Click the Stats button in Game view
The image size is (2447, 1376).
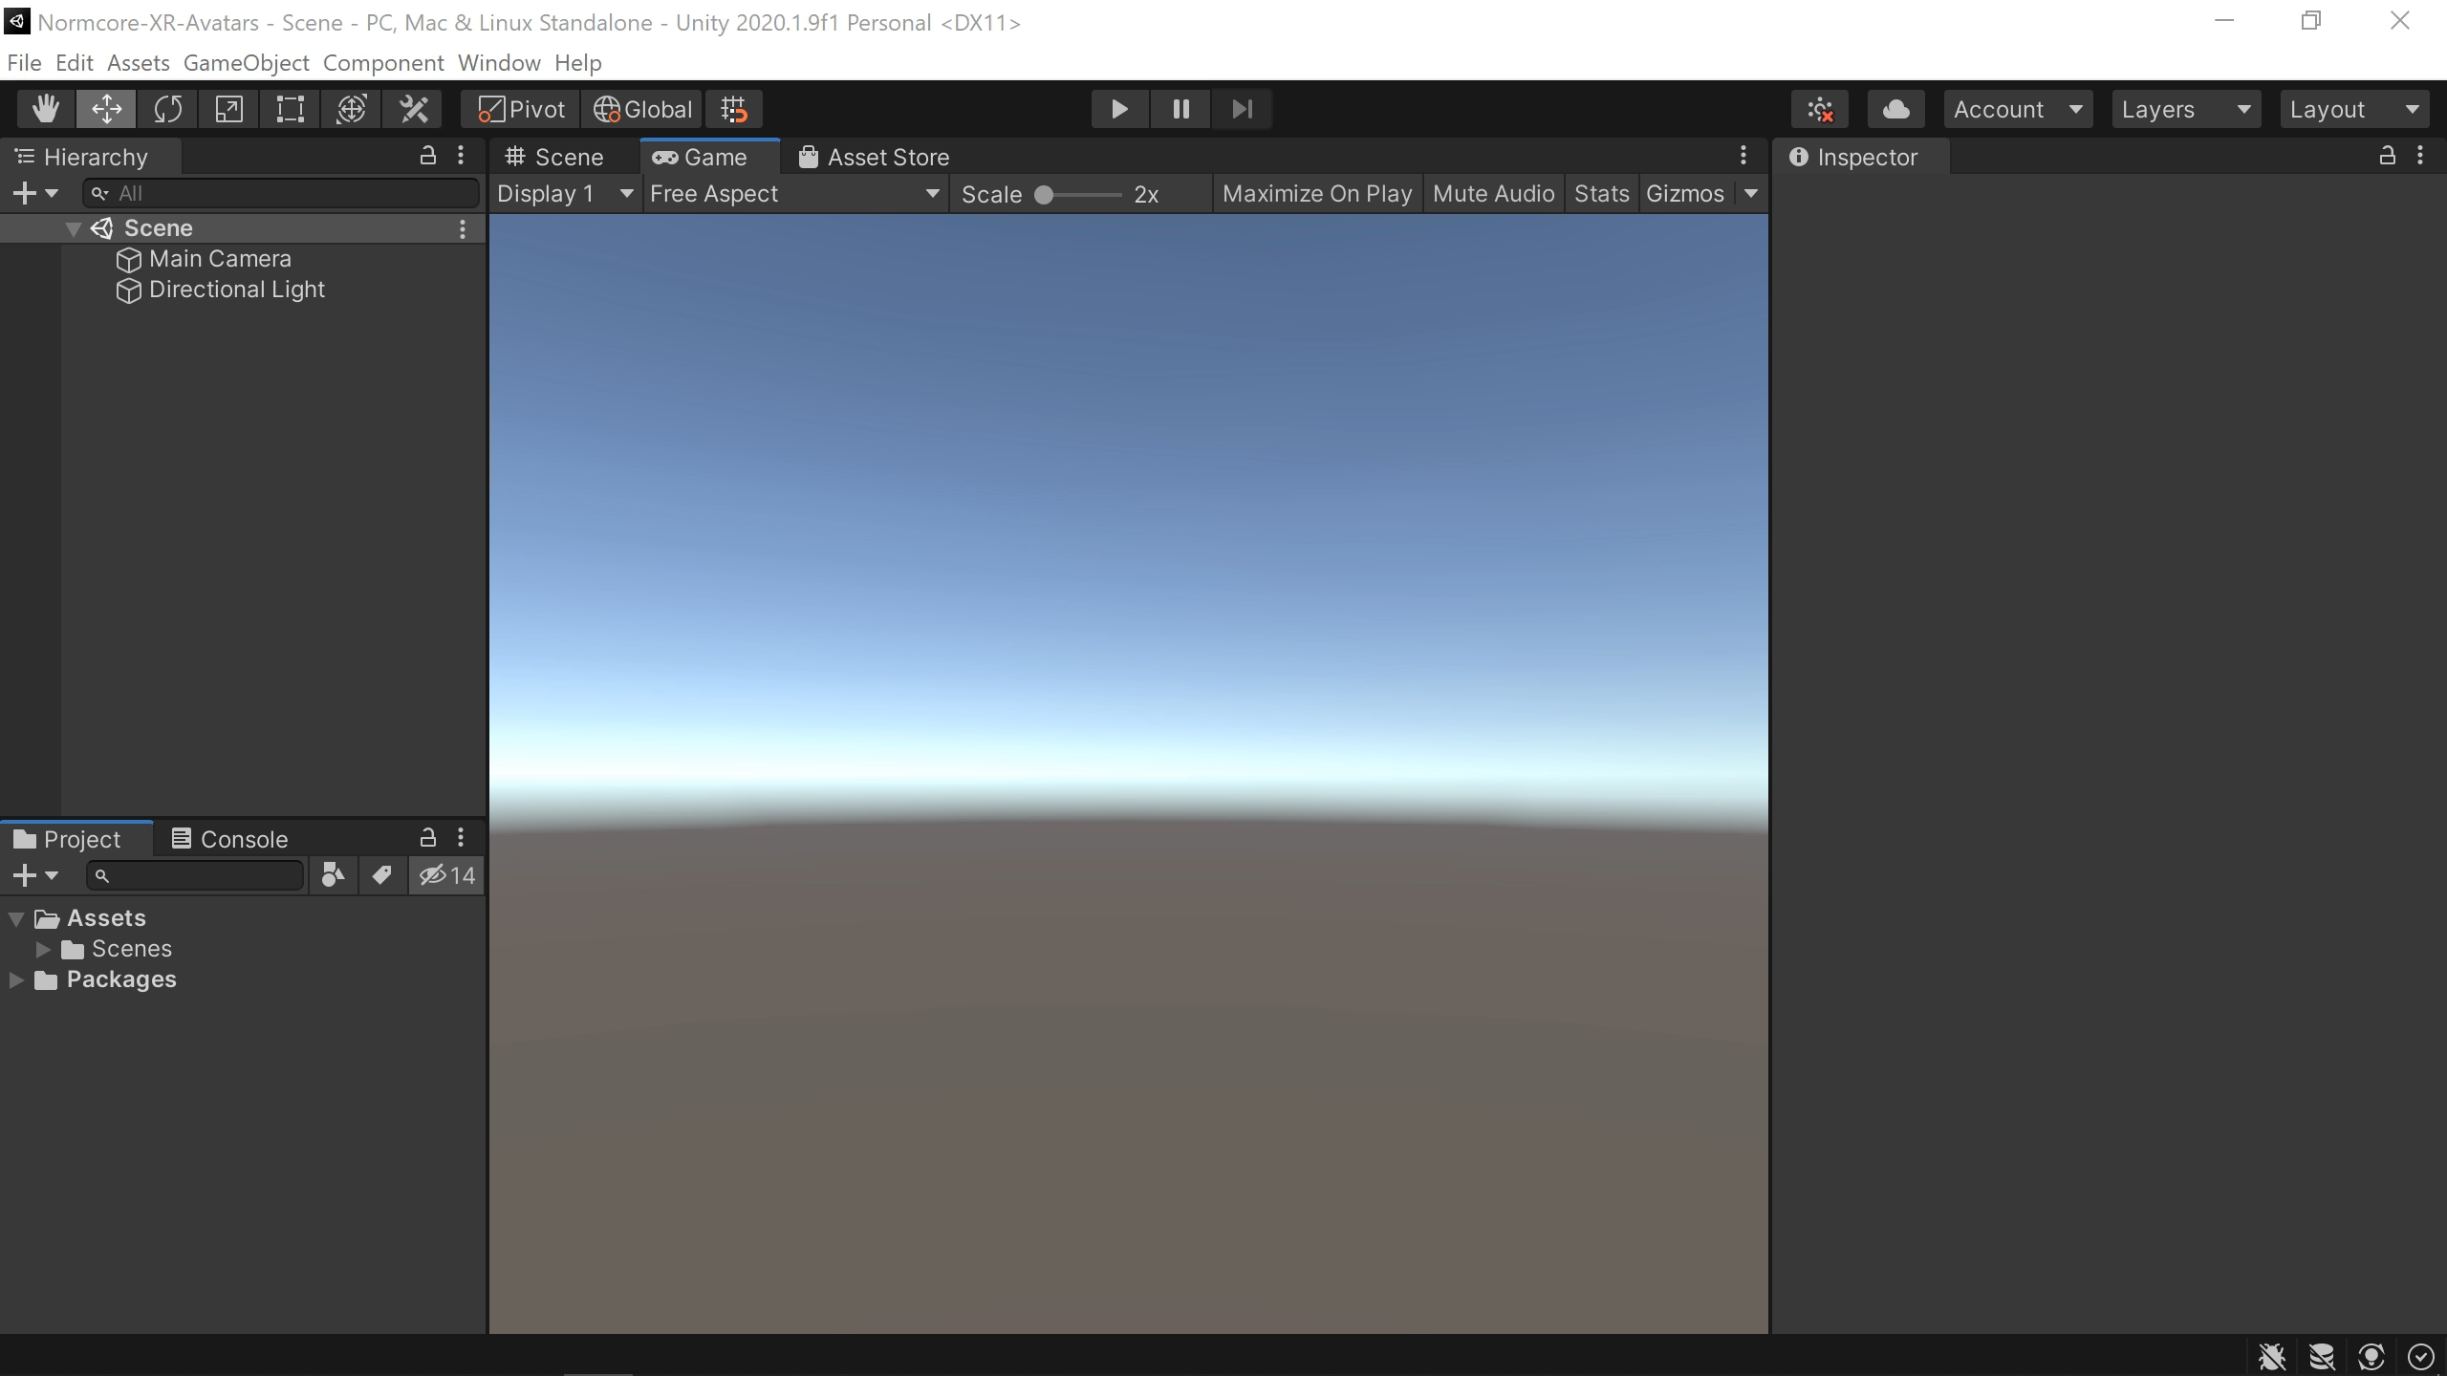[x=1601, y=193]
